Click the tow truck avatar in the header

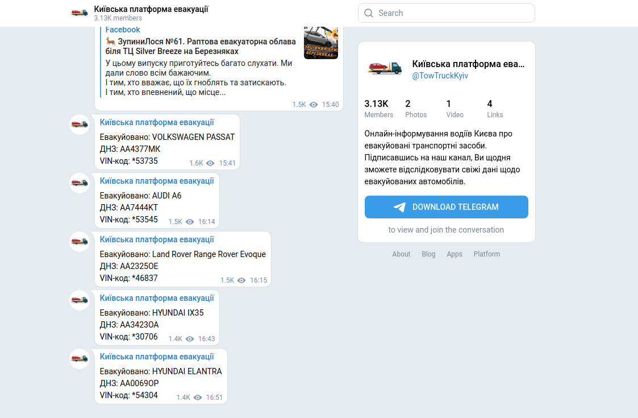point(80,13)
